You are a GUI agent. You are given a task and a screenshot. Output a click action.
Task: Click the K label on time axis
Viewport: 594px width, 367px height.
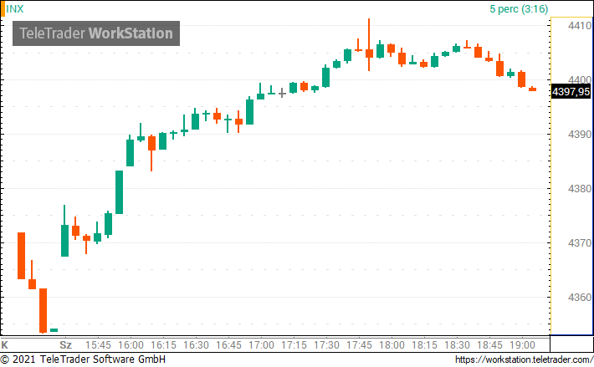4,345
